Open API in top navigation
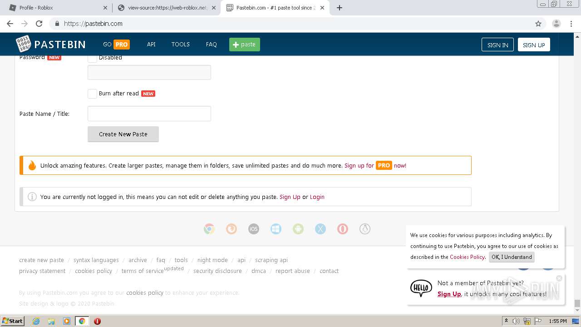This screenshot has width=581, height=327. [x=151, y=45]
